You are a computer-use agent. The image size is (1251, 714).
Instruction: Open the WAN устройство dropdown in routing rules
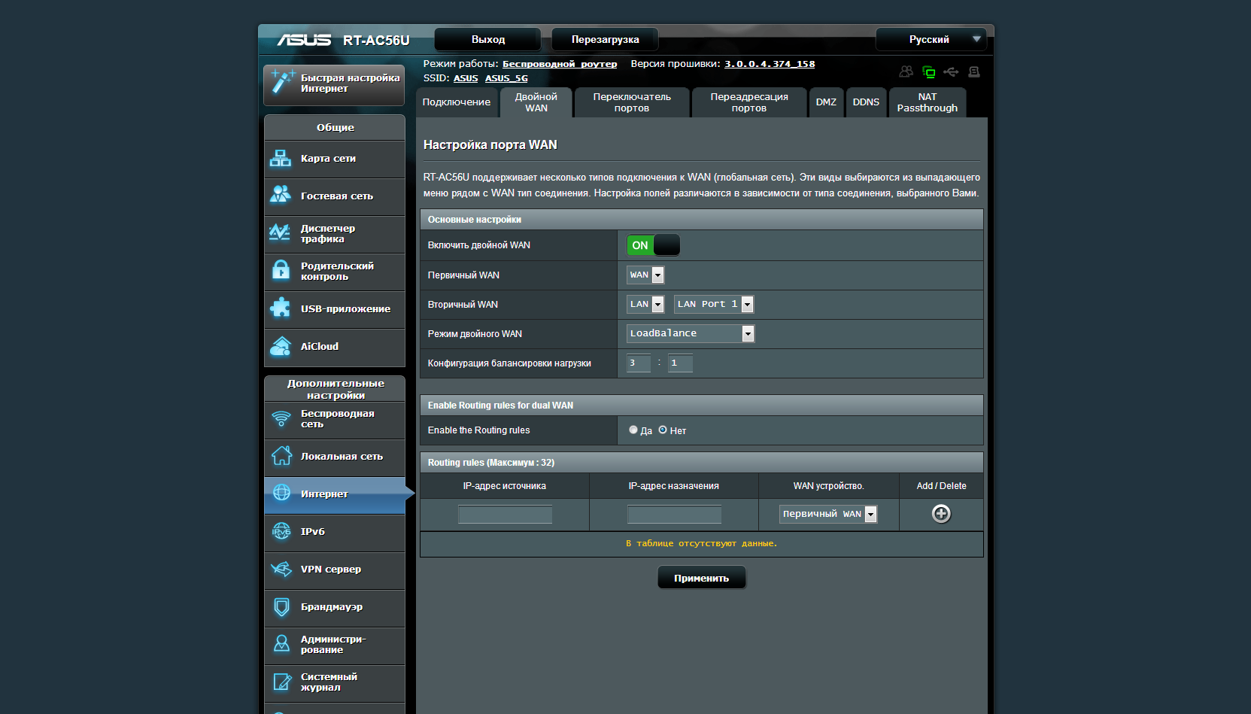point(828,514)
